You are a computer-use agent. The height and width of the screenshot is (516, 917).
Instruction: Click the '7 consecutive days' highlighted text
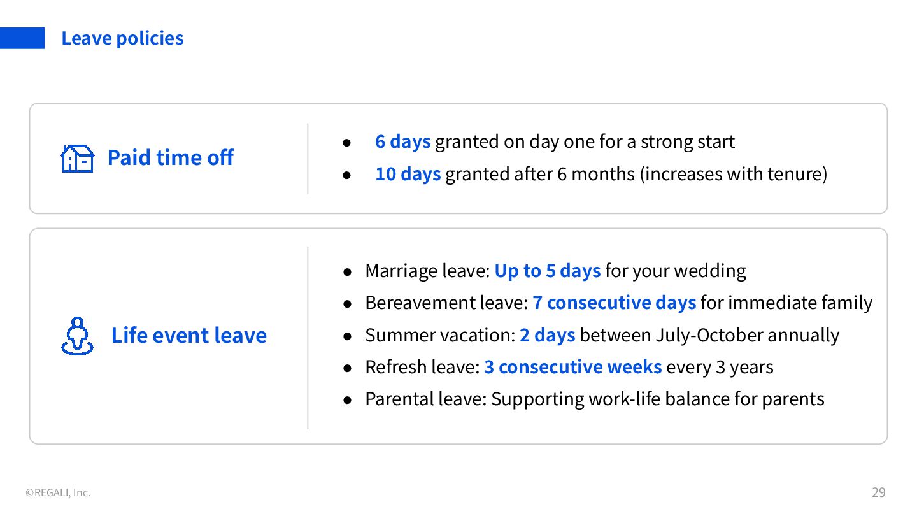[614, 303]
